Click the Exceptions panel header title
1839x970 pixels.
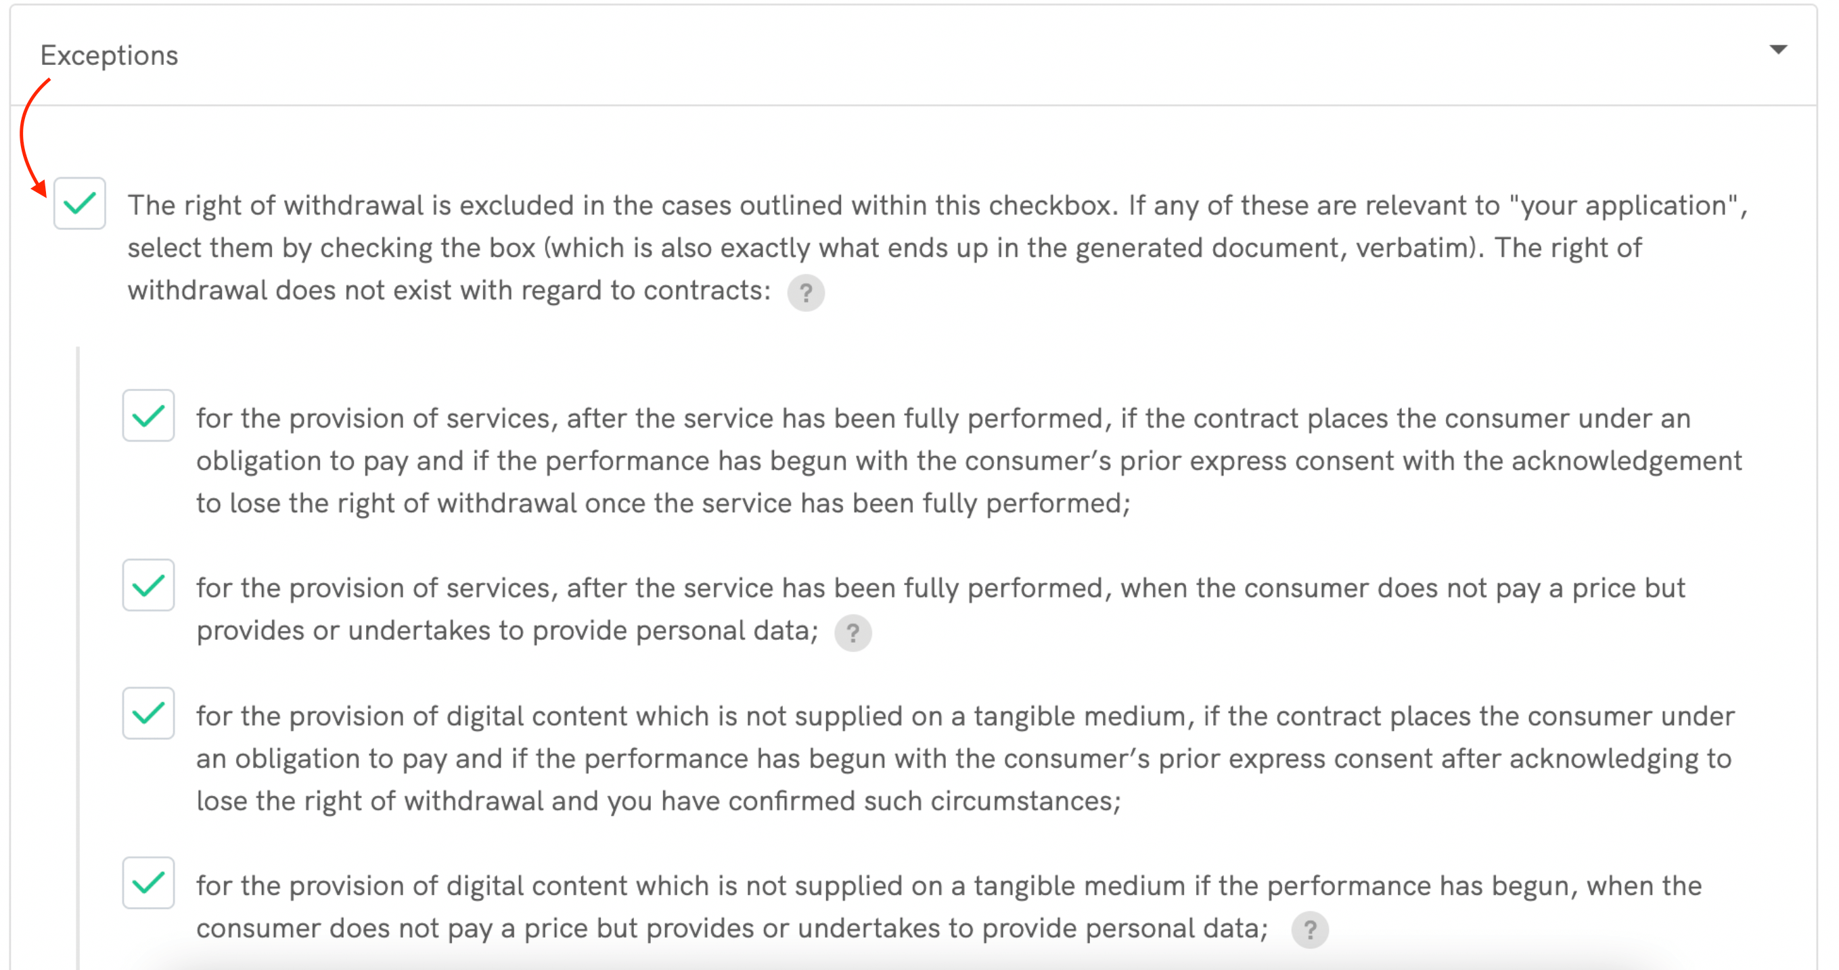tap(109, 55)
